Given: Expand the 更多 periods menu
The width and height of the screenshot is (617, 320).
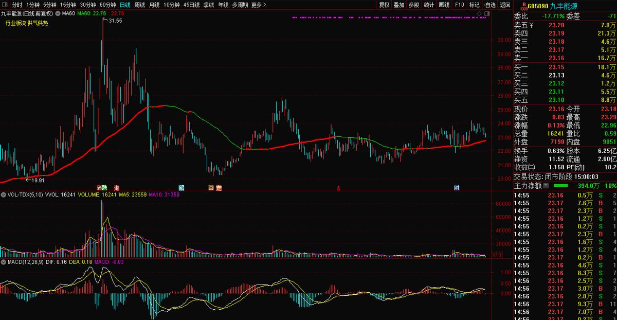Looking at the screenshot, I should click(x=258, y=5).
